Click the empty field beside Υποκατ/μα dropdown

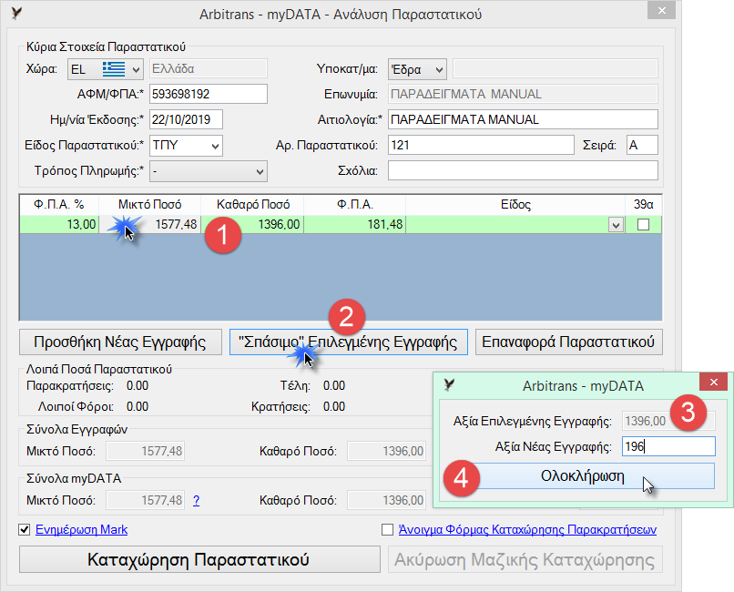[x=556, y=69]
